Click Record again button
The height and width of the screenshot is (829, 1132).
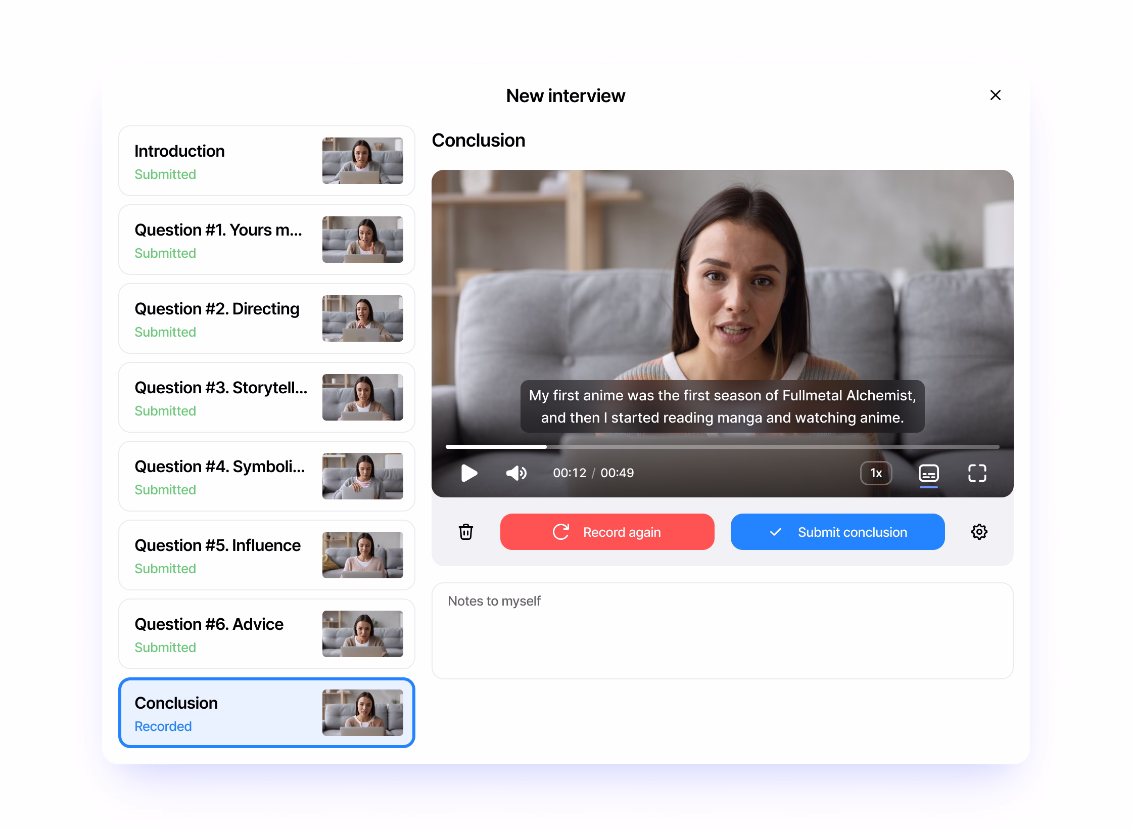point(607,532)
